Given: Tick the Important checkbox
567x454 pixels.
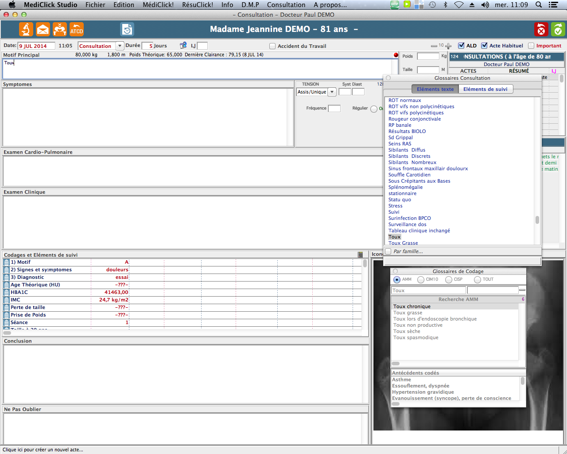Looking at the screenshot, I should (531, 46).
